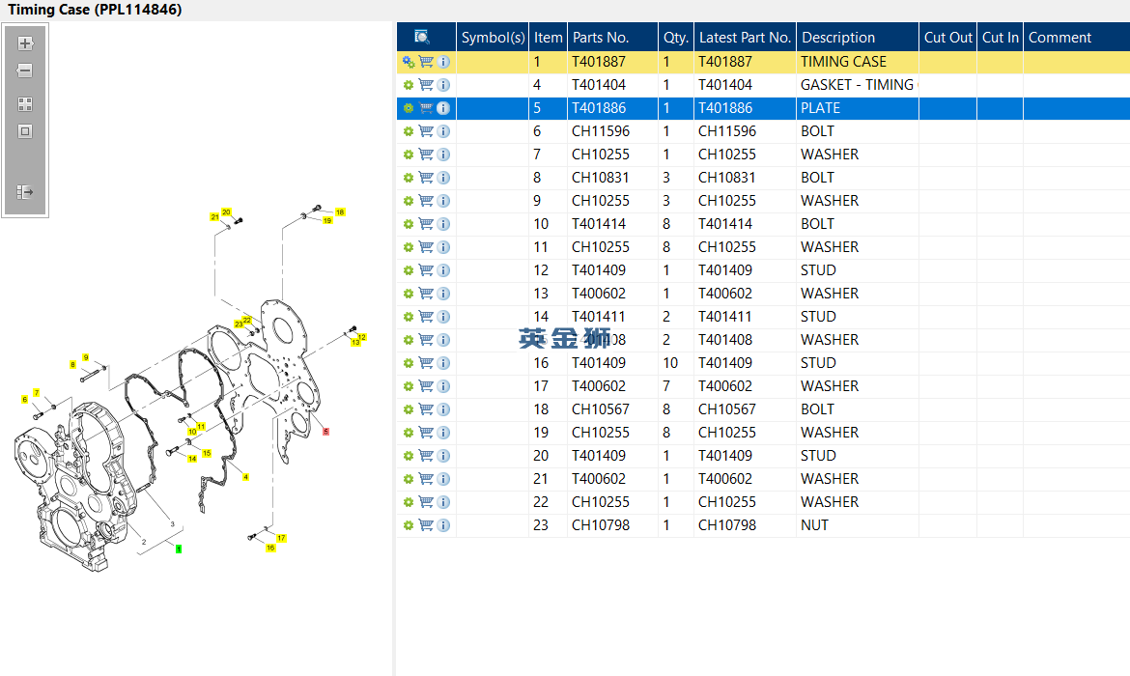
Task: Click latest part number T401408
Action: coord(725,339)
